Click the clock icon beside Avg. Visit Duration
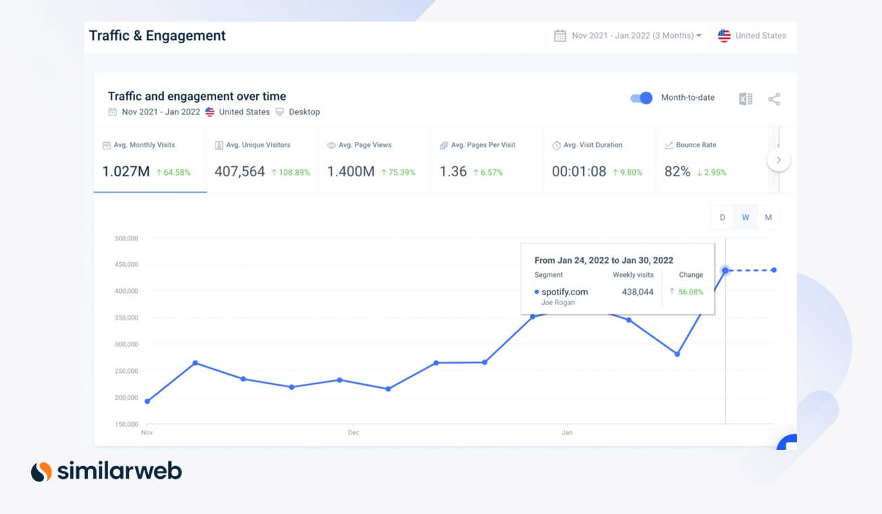 pos(556,145)
